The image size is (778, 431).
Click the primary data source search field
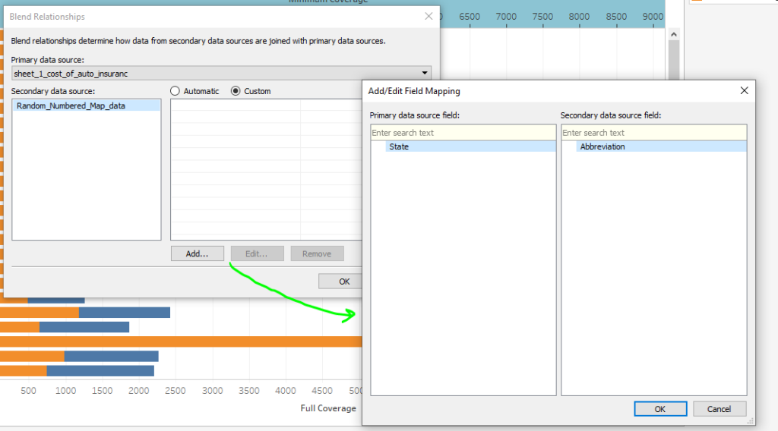point(463,133)
